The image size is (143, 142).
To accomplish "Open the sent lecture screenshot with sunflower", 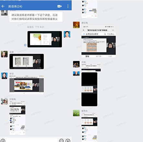I will 45,39.
